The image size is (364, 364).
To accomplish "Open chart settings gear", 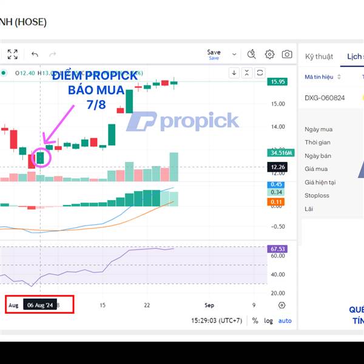I will point(269,55).
